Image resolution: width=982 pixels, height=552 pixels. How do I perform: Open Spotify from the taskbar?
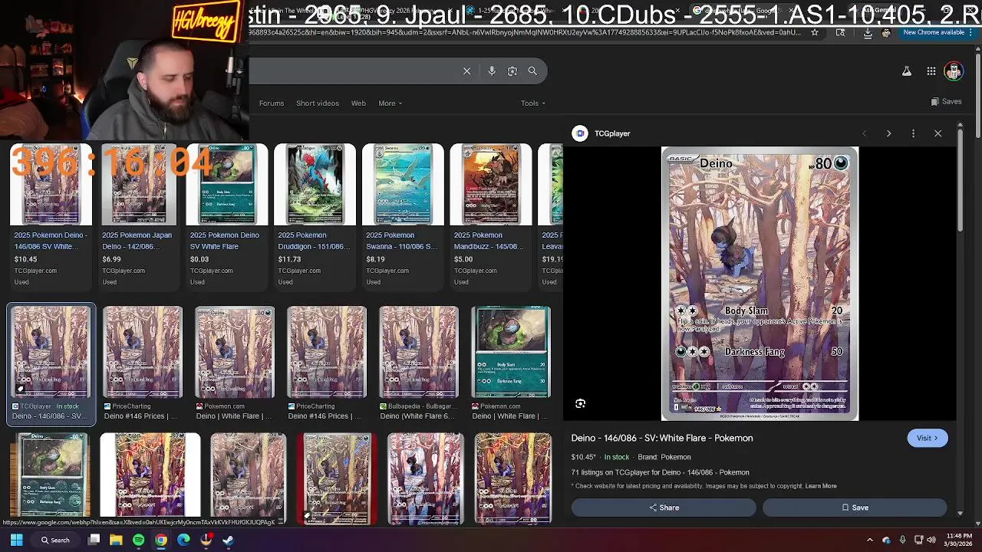[138, 540]
